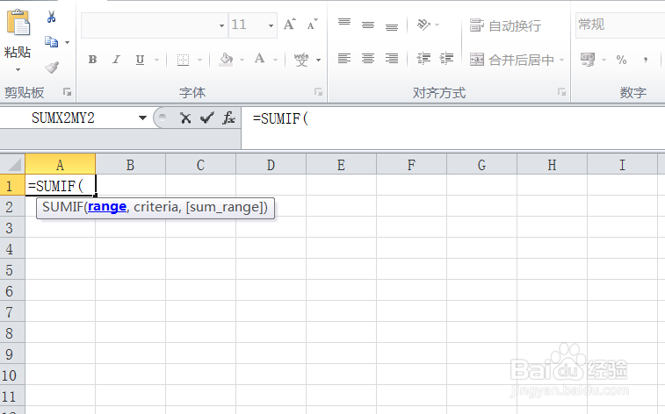Open 对齐方式 dialog launcher
The height and width of the screenshot is (414, 665).
point(561,91)
